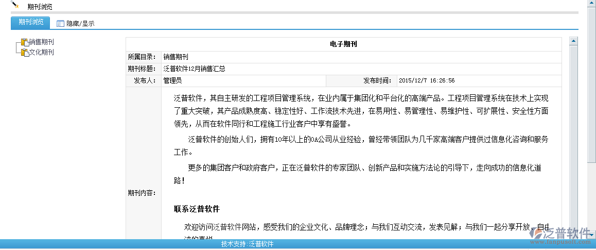Click the 发布时间: label cell
The image size is (596, 250).
point(361,80)
